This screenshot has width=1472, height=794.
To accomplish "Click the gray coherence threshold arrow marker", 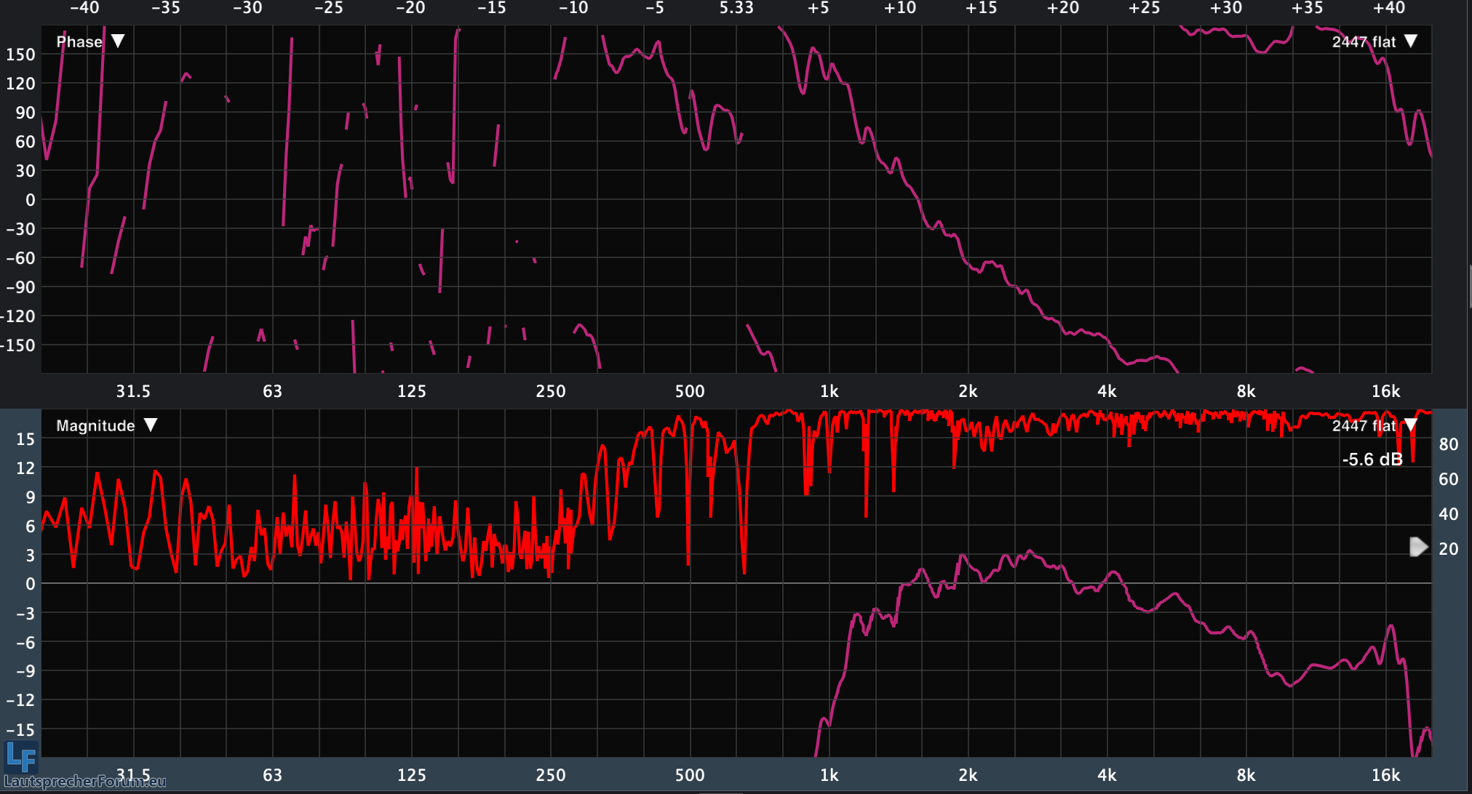I will [x=1418, y=547].
